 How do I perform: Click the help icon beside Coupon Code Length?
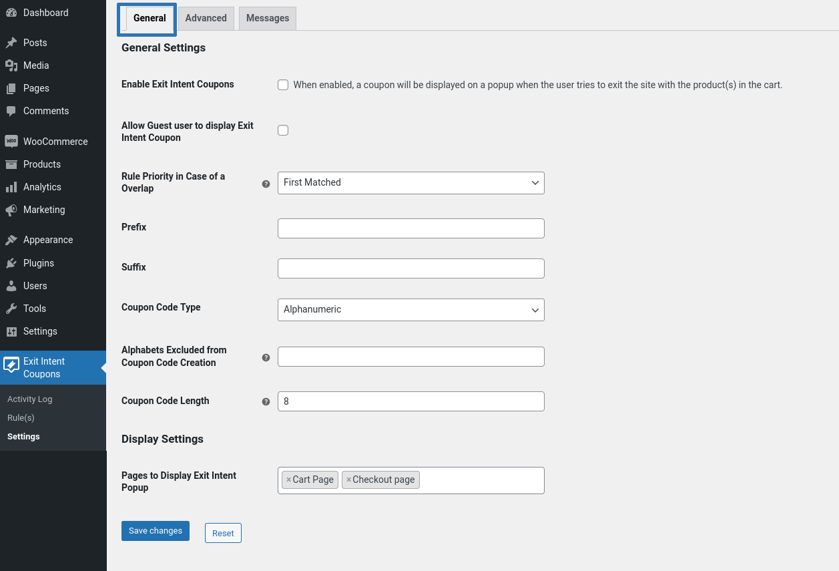266,401
